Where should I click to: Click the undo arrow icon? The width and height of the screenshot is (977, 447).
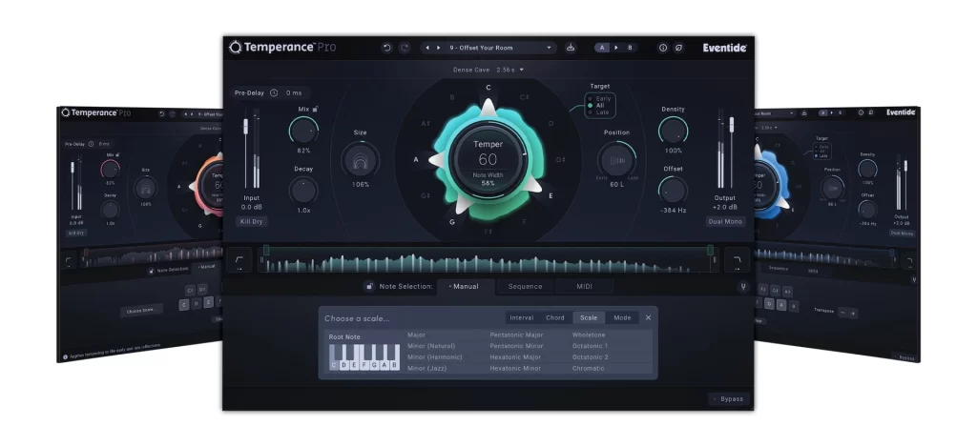(x=386, y=48)
